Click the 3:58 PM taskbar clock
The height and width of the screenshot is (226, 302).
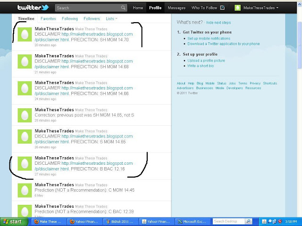pos(291,222)
